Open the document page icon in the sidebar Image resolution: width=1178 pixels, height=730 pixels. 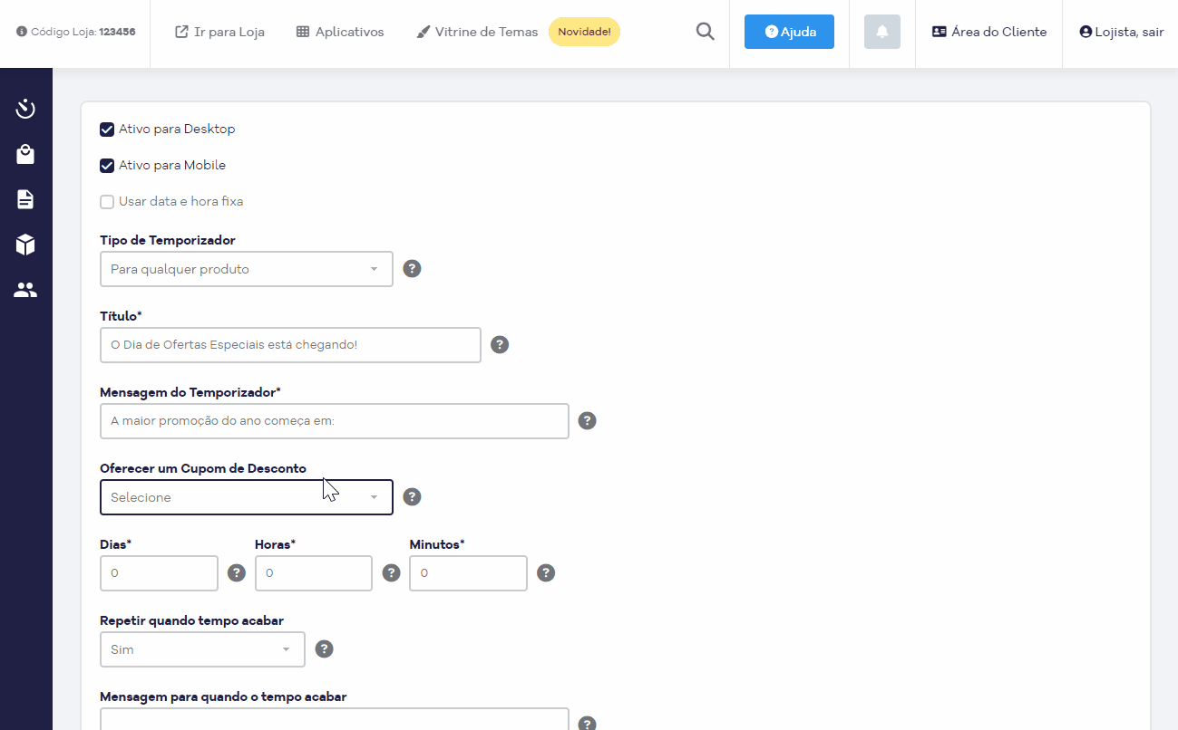click(x=25, y=199)
